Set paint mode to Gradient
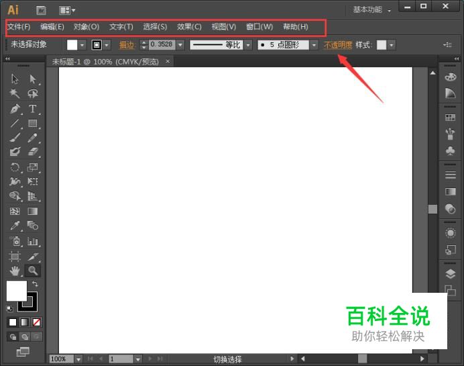 tap(25, 322)
